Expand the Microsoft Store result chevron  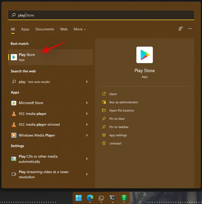pos(87,103)
